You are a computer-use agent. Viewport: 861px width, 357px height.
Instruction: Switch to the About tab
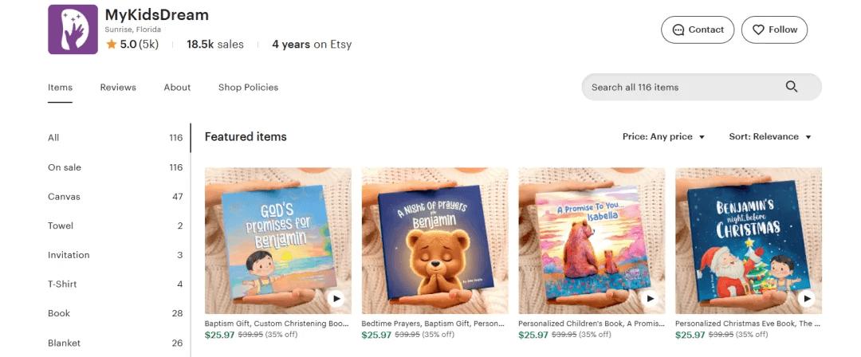coord(177,88)
